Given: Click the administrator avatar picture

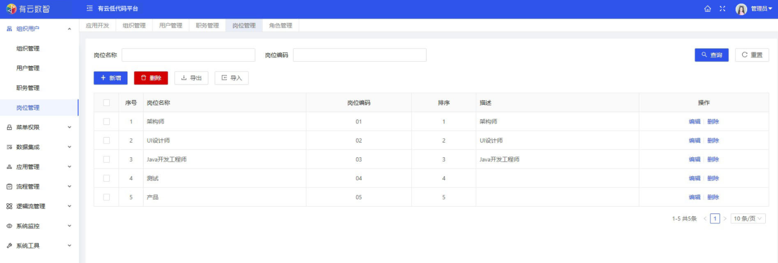Looking at the screenshot, I should [741, 9].
